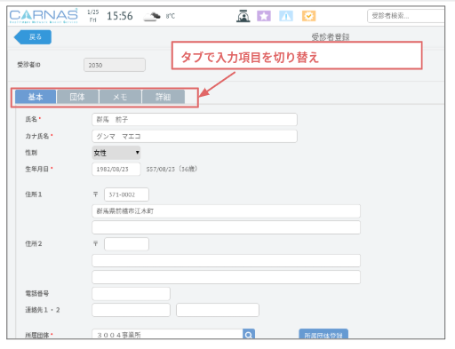Image resolution: width=455 pixels, height=349 pixels.
Task: Click the second 連絡先 contact field
Action: coord(218,310)
